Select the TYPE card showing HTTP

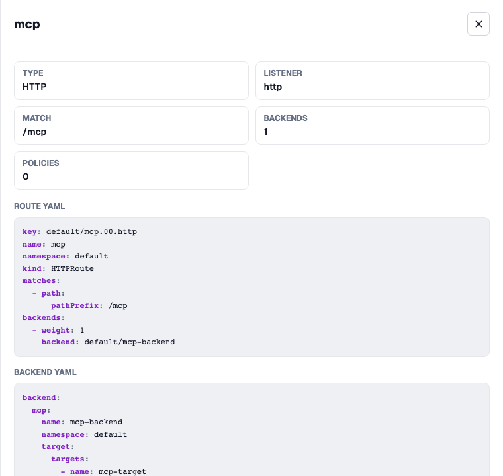coord(131,81)
